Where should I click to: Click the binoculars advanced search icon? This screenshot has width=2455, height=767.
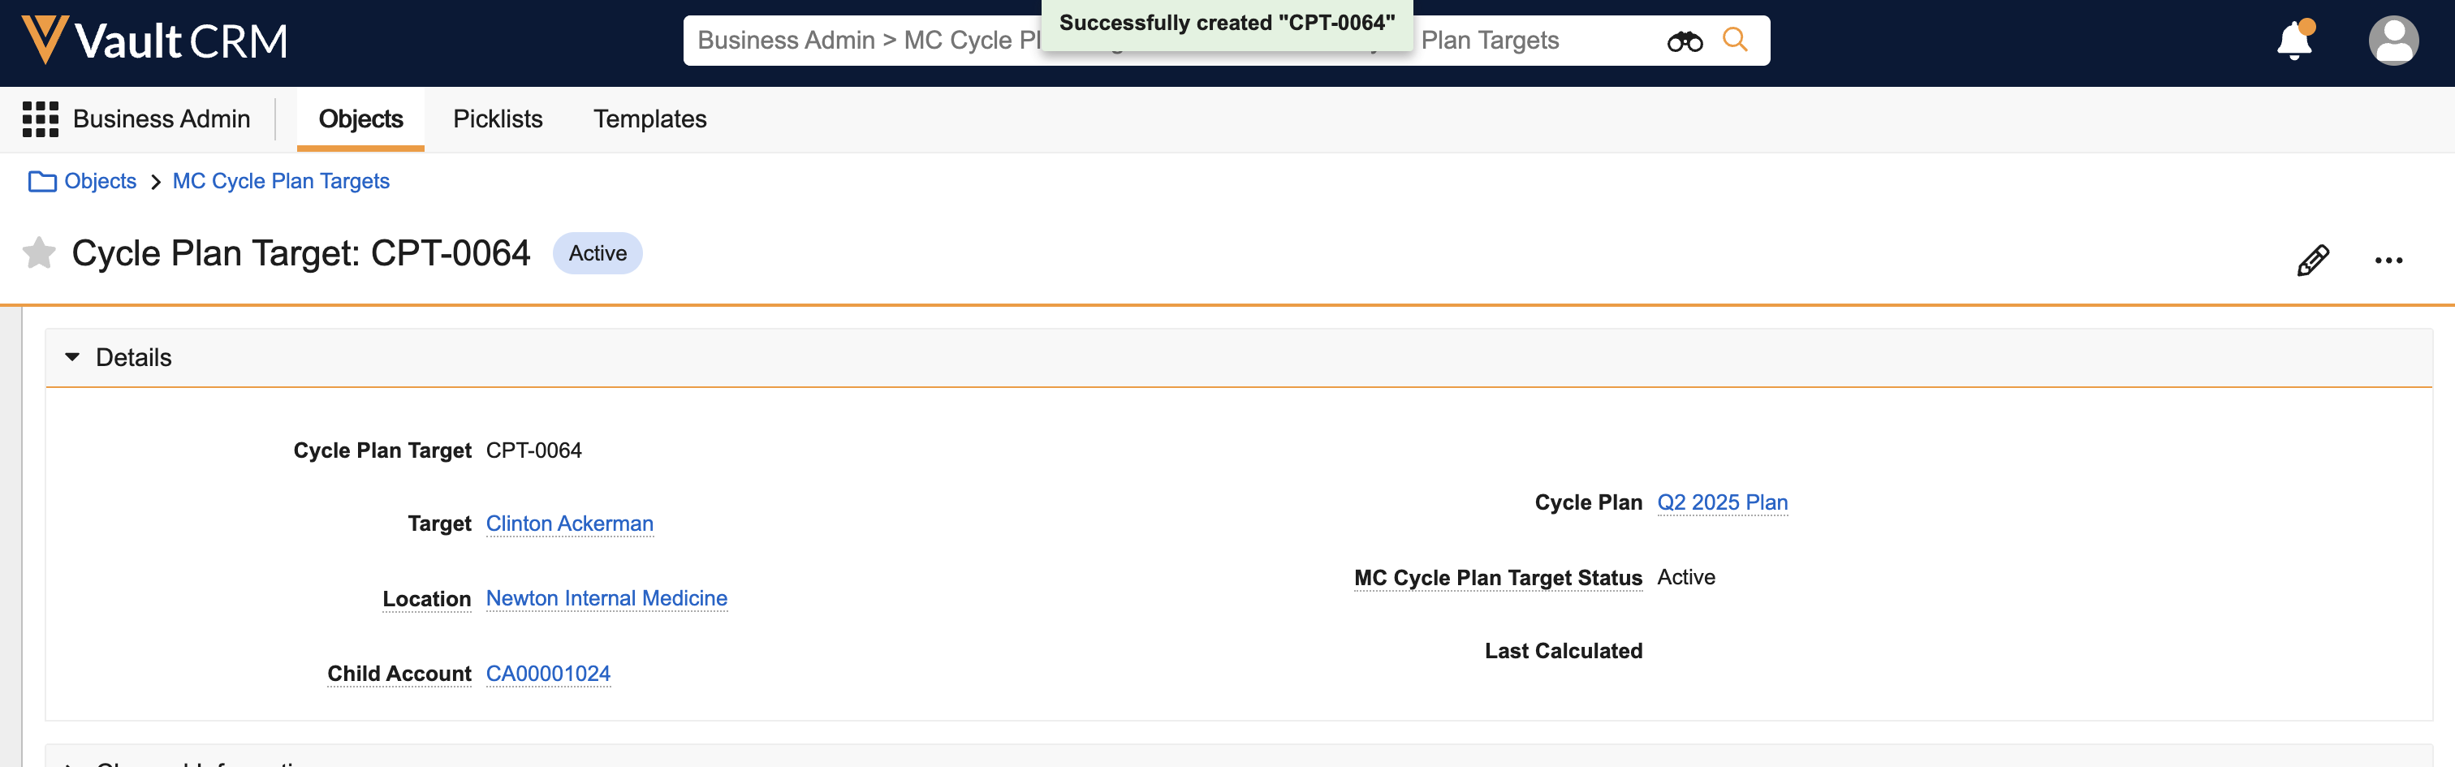(x=1684, y=41)
